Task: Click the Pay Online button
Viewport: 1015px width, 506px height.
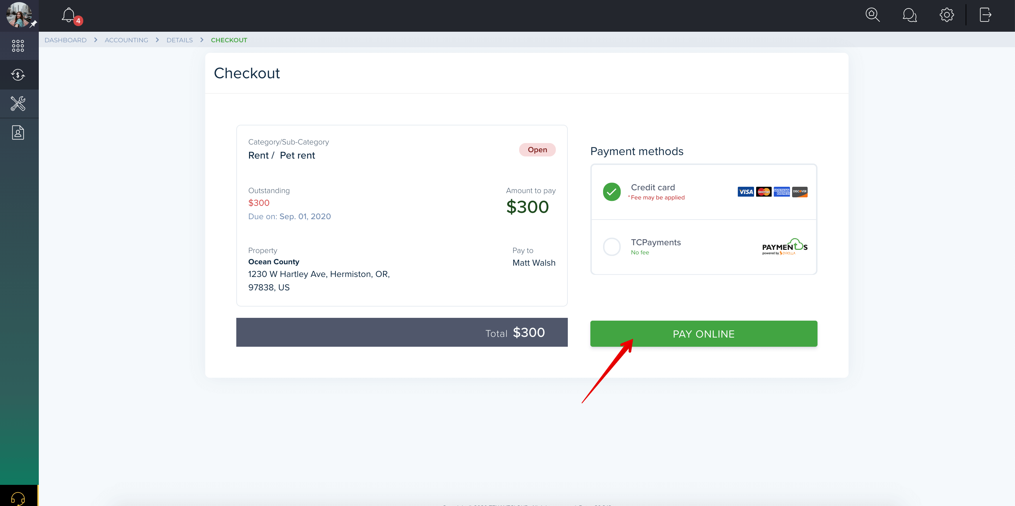Action: [703, 334]
